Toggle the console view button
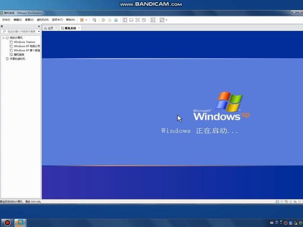Image resolution: width=303 pixels, height=227 pixels. [x=153, y=20]
